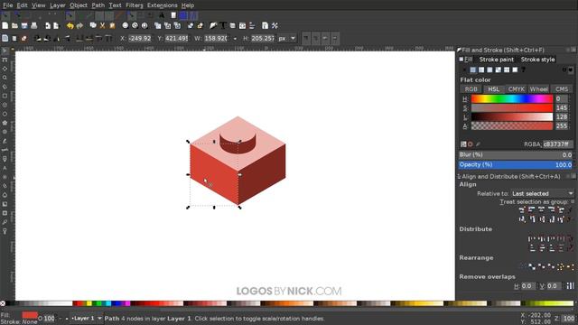Click the Redo arrow icon

tap(79, 25)
